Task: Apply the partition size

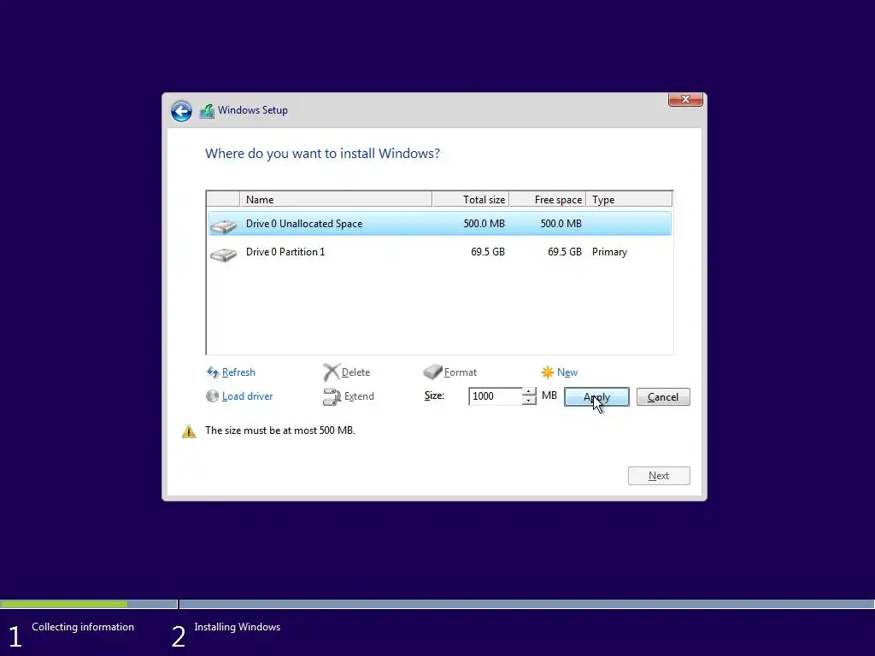Action: coord(596,396)
